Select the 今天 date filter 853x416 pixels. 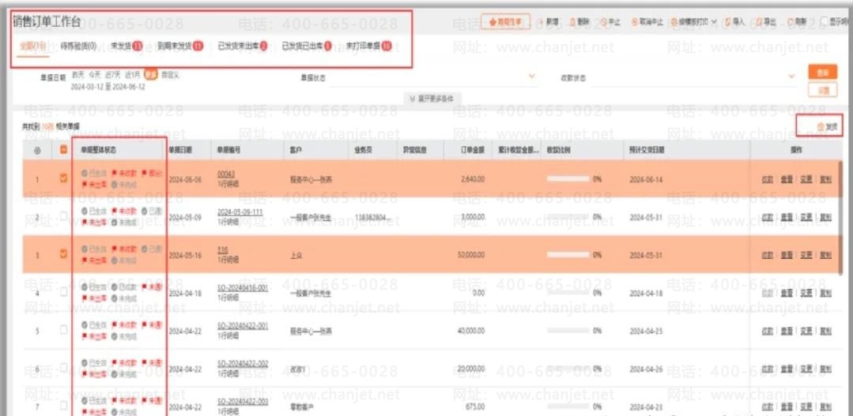(95, 76)
